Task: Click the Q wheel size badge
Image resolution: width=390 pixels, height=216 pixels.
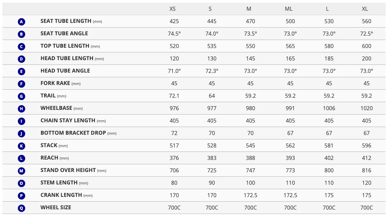Action: click(x=22, y=208)
